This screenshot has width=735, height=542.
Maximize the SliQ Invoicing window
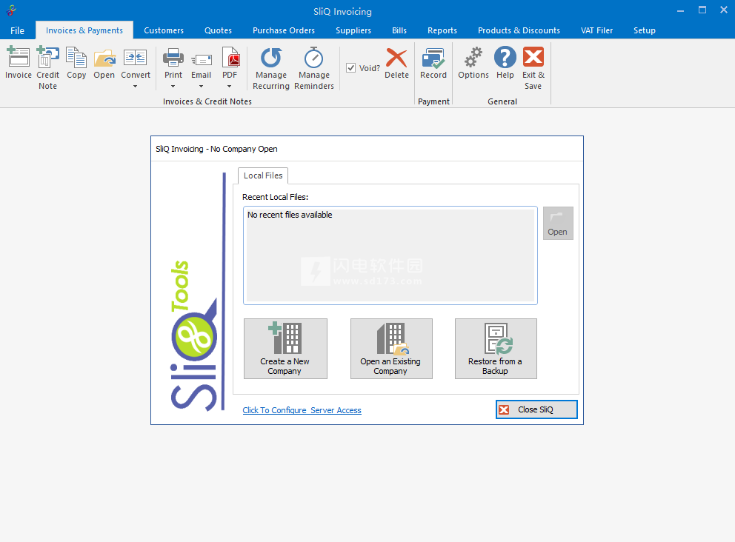coord(702,10)
